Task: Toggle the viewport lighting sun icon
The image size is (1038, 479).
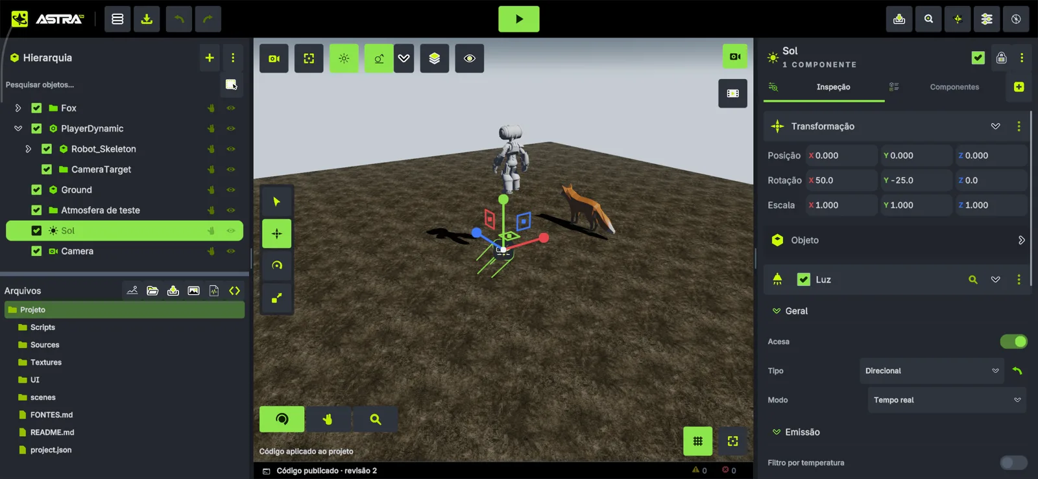Action: tap(344, 58)
